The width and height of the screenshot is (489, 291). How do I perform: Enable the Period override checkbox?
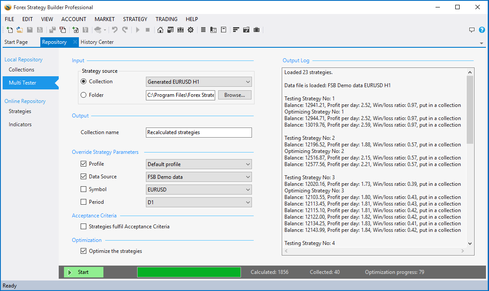point(83,202)
